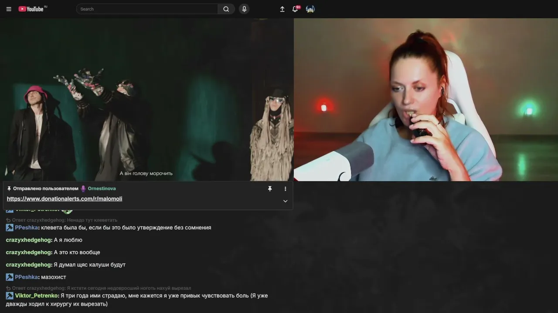Click the badge next to Viktor_Petrenko
This screenshot has width=558, height=313.
click(x=10, y=296)
